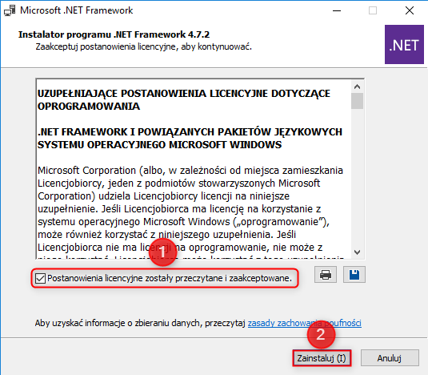Click the .NET purple logo

(404, 45)
